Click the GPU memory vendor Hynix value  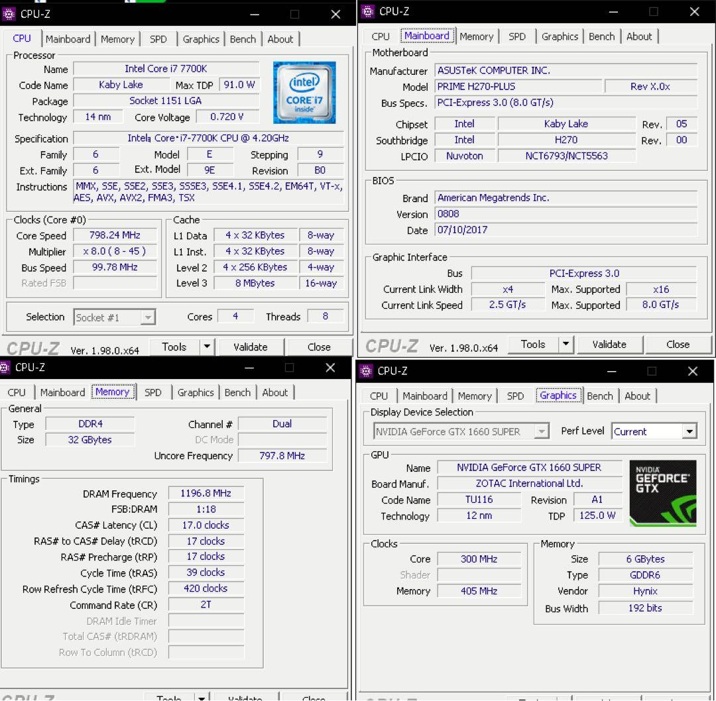(645, 591)
